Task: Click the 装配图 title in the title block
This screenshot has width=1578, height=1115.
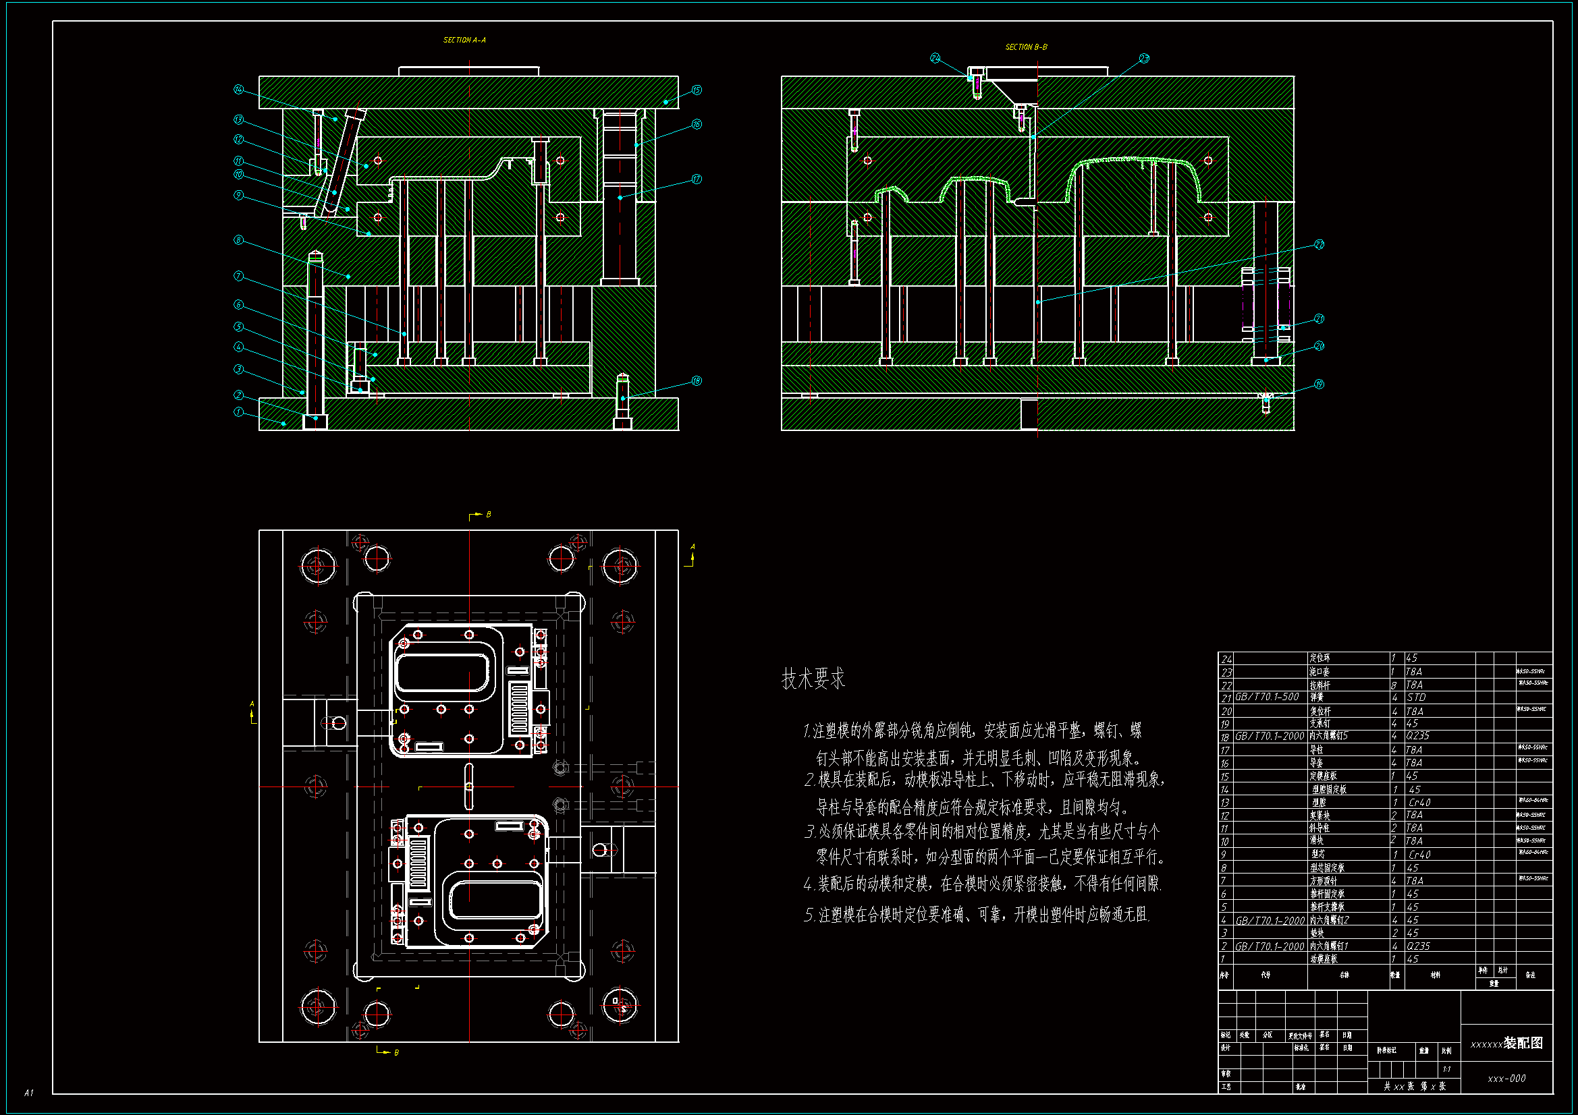Action: click(1523, 1043)
